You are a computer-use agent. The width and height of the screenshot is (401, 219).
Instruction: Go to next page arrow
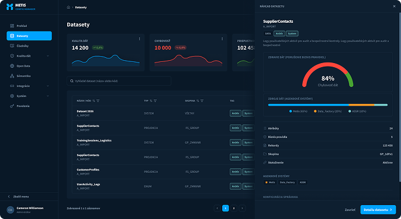click(242, 208)
